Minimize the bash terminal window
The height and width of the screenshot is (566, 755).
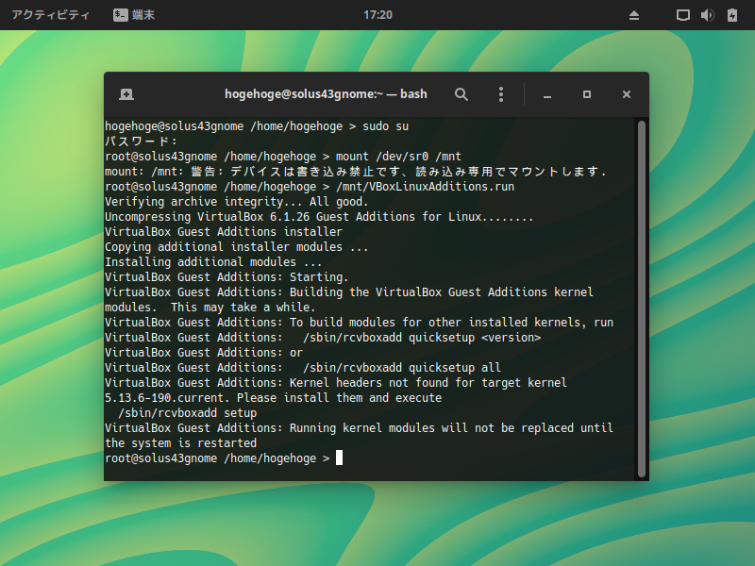point(547,95)
